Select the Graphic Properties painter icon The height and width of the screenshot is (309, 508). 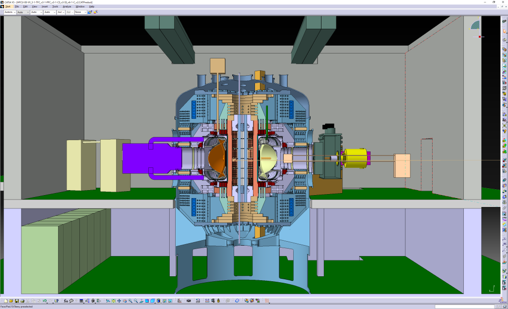coord(90,12)
